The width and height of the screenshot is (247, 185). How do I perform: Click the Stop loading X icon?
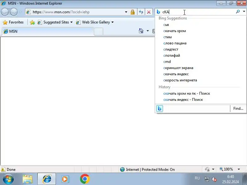click(149, 12)
